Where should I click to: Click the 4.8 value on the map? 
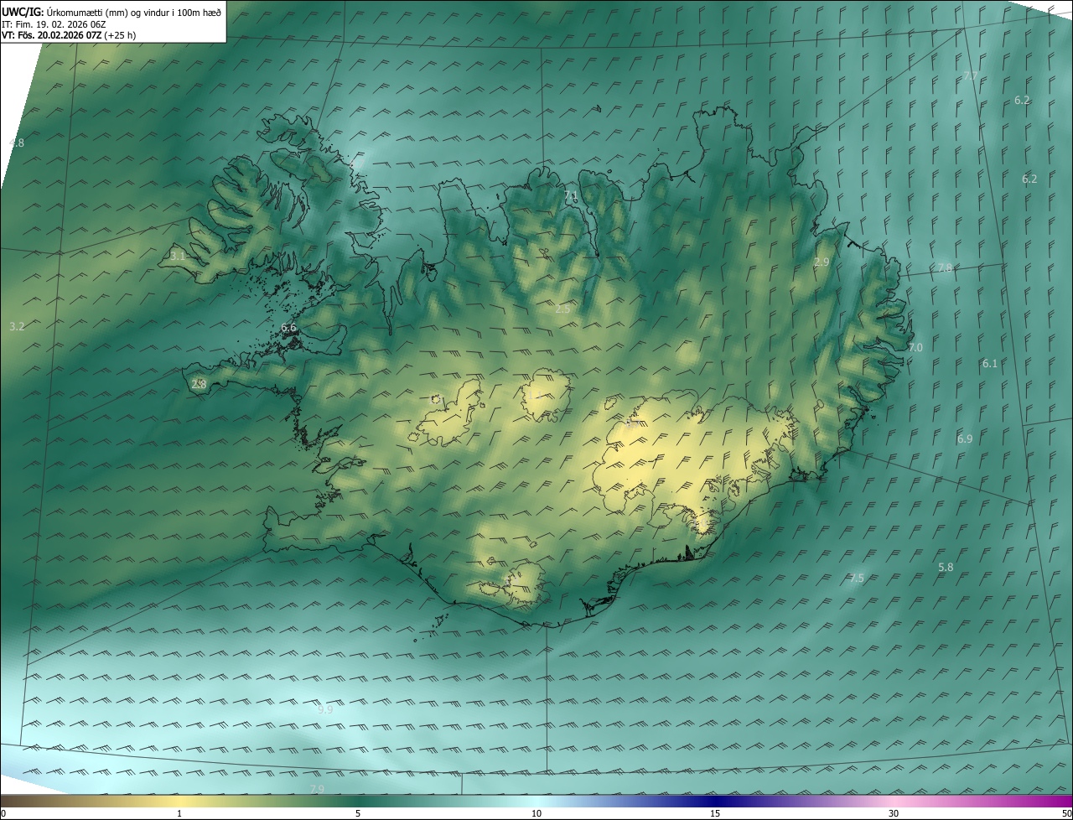pyautogui.click(x=17, y=143)
